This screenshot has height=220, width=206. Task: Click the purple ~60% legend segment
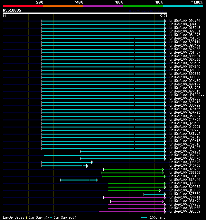pyautogui.click(x=103, y=6)
